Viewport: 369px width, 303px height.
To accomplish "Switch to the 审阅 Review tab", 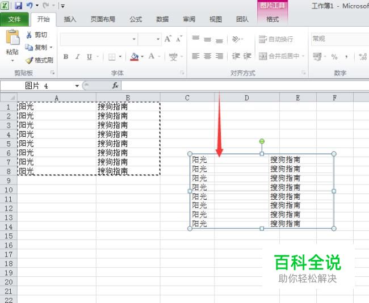I will pos(189,19).
